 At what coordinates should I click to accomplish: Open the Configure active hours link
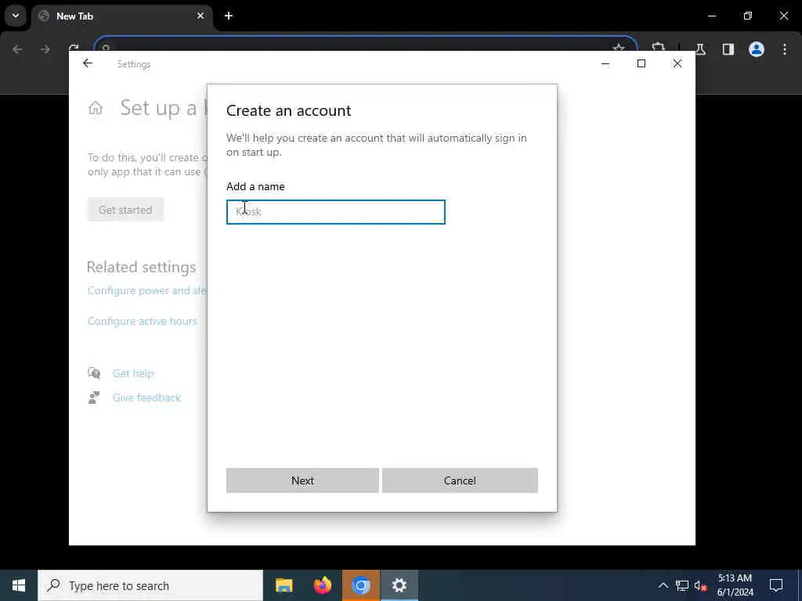(143, 321)
